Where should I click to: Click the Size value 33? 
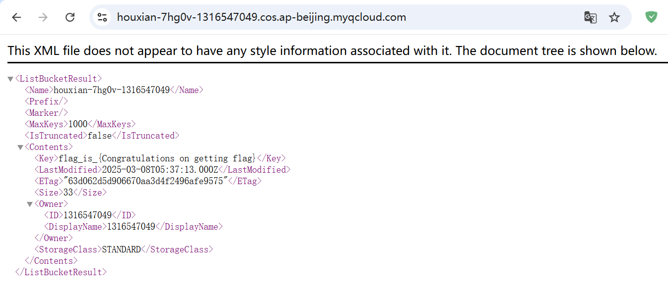[68, 193]
